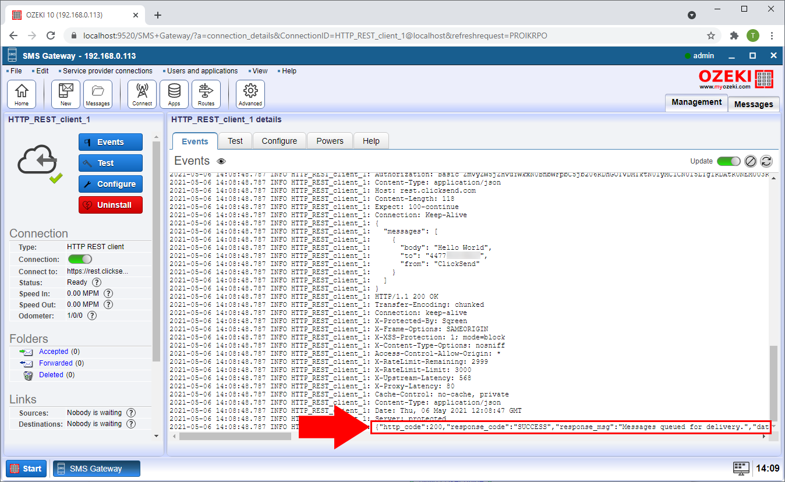Toggle the Connection switch in left panel
The image size is (785, 482).
80,259
